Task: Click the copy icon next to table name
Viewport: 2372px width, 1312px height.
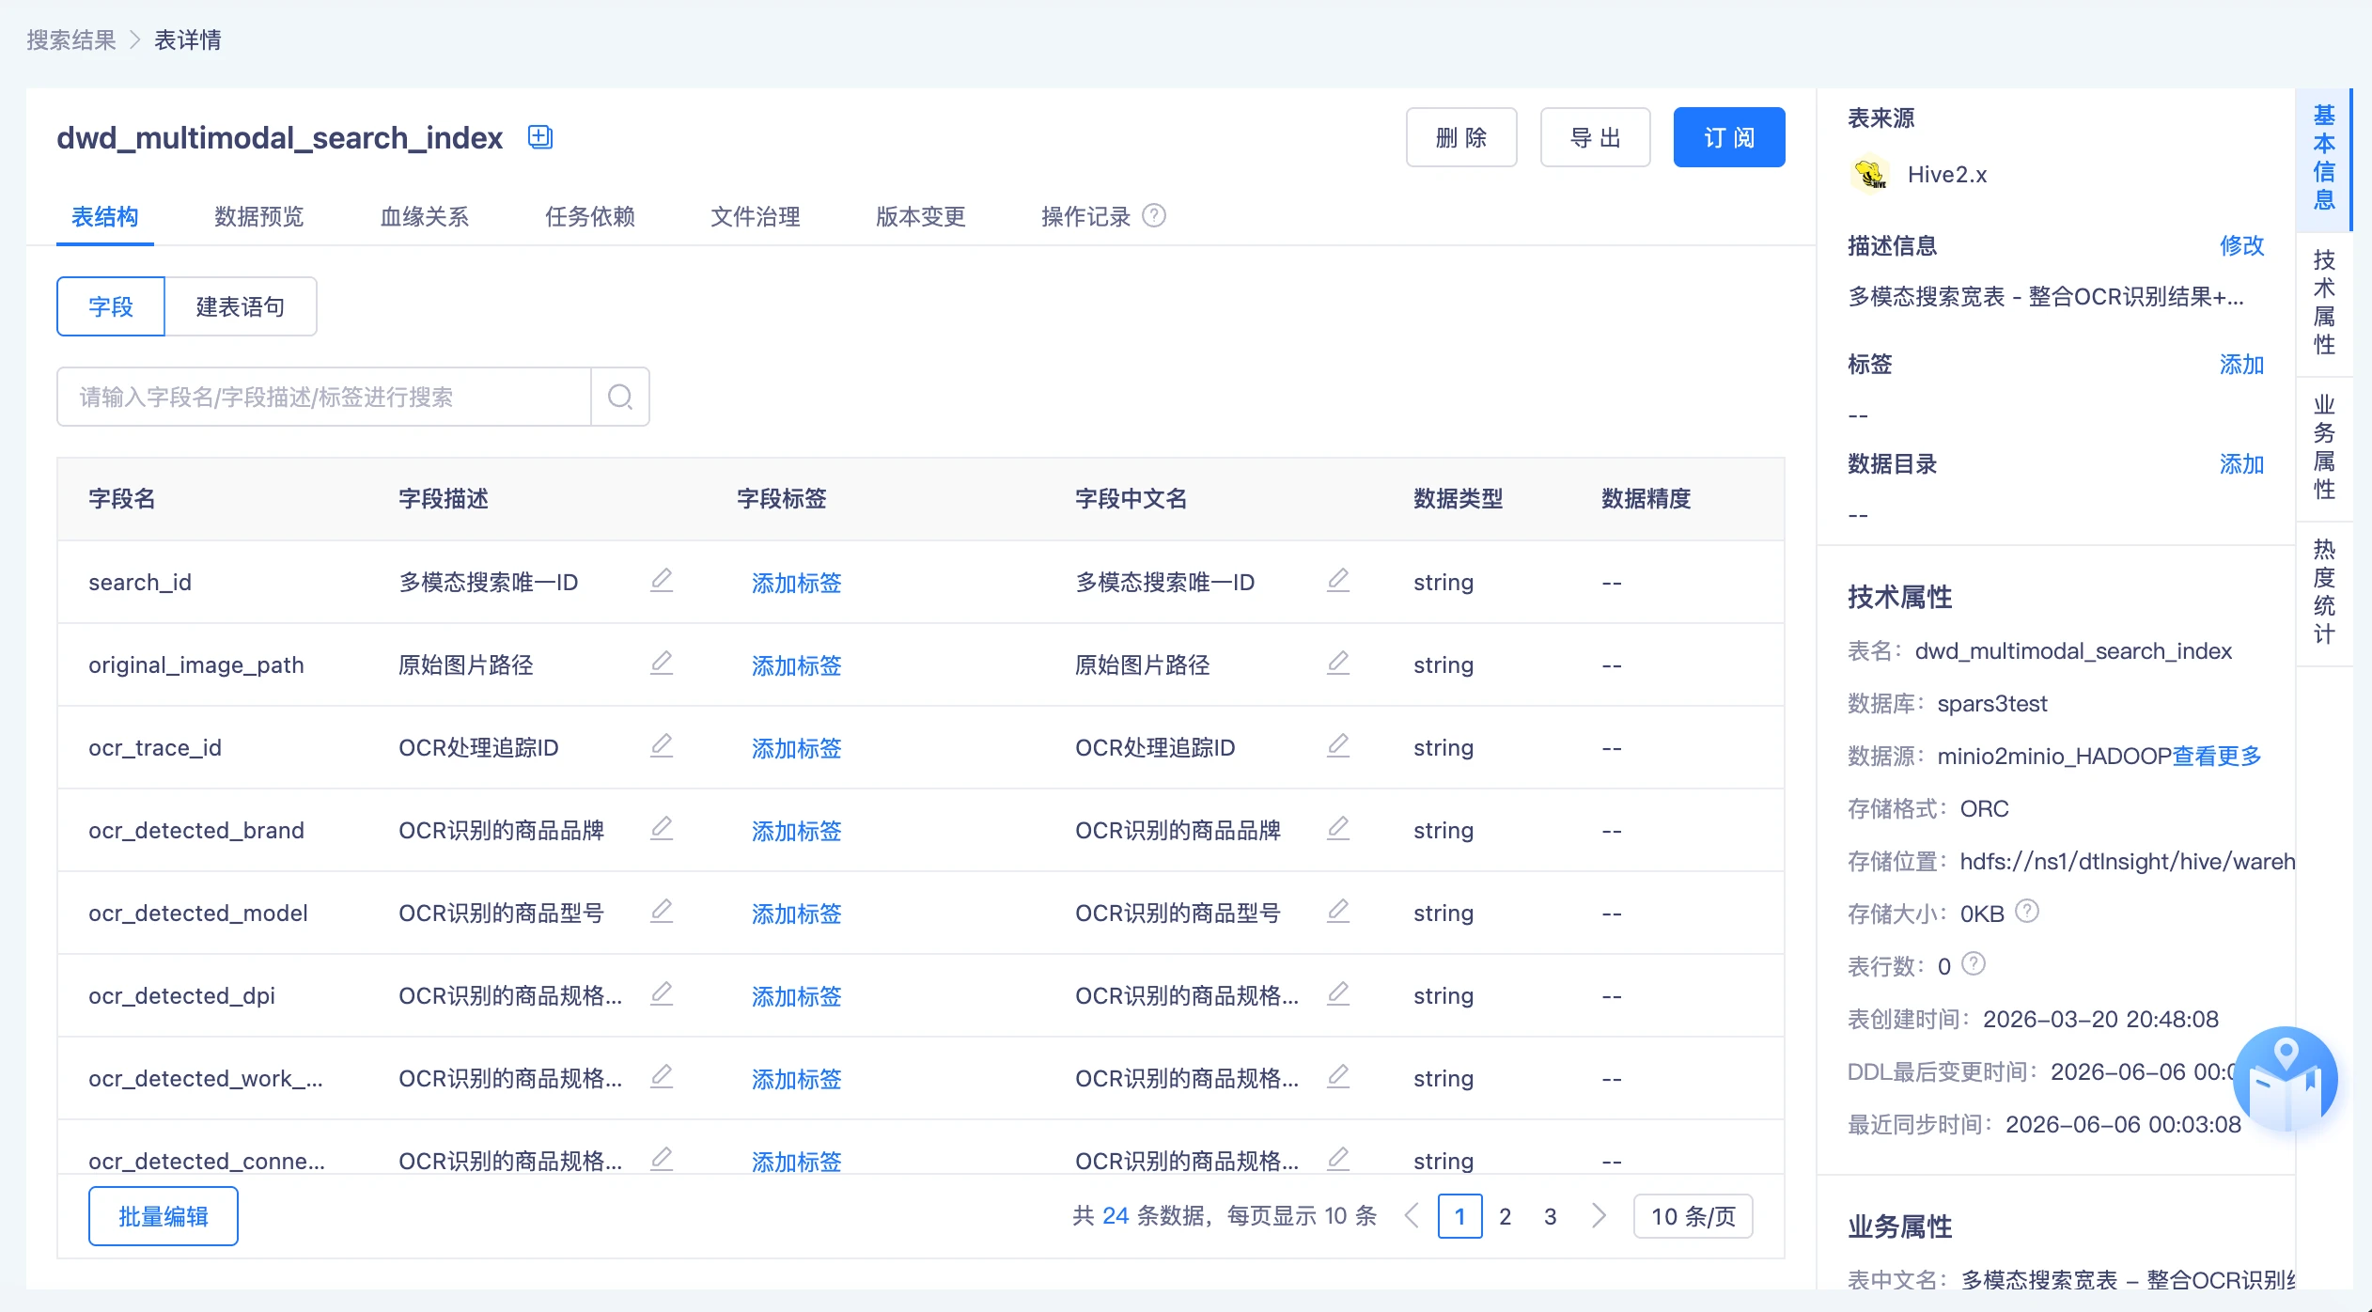Action: coord(540,137)
